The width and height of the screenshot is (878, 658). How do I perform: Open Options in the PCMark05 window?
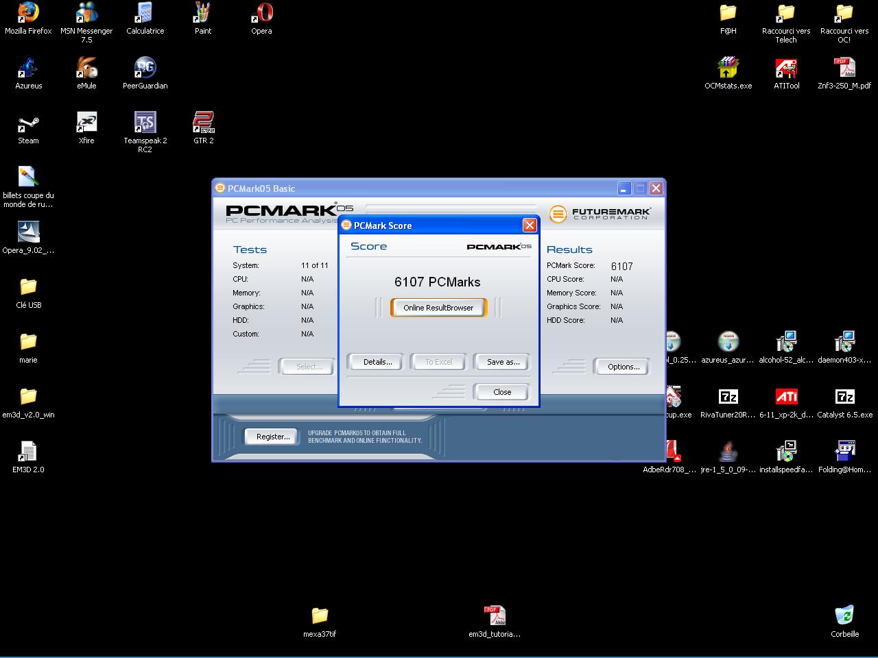pyautogui.click(x=623, y=367)
